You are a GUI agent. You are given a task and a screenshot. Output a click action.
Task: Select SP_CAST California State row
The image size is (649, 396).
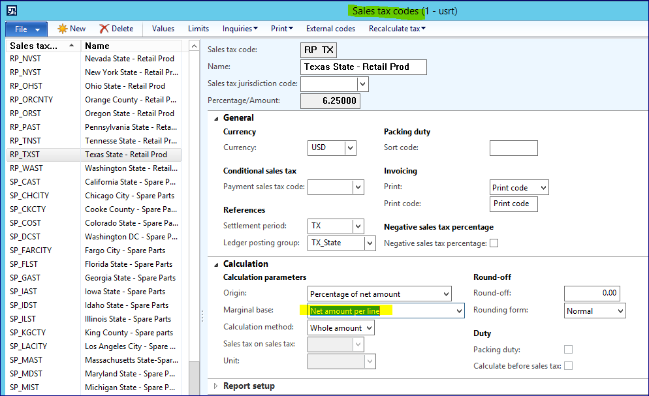(93, 182)
